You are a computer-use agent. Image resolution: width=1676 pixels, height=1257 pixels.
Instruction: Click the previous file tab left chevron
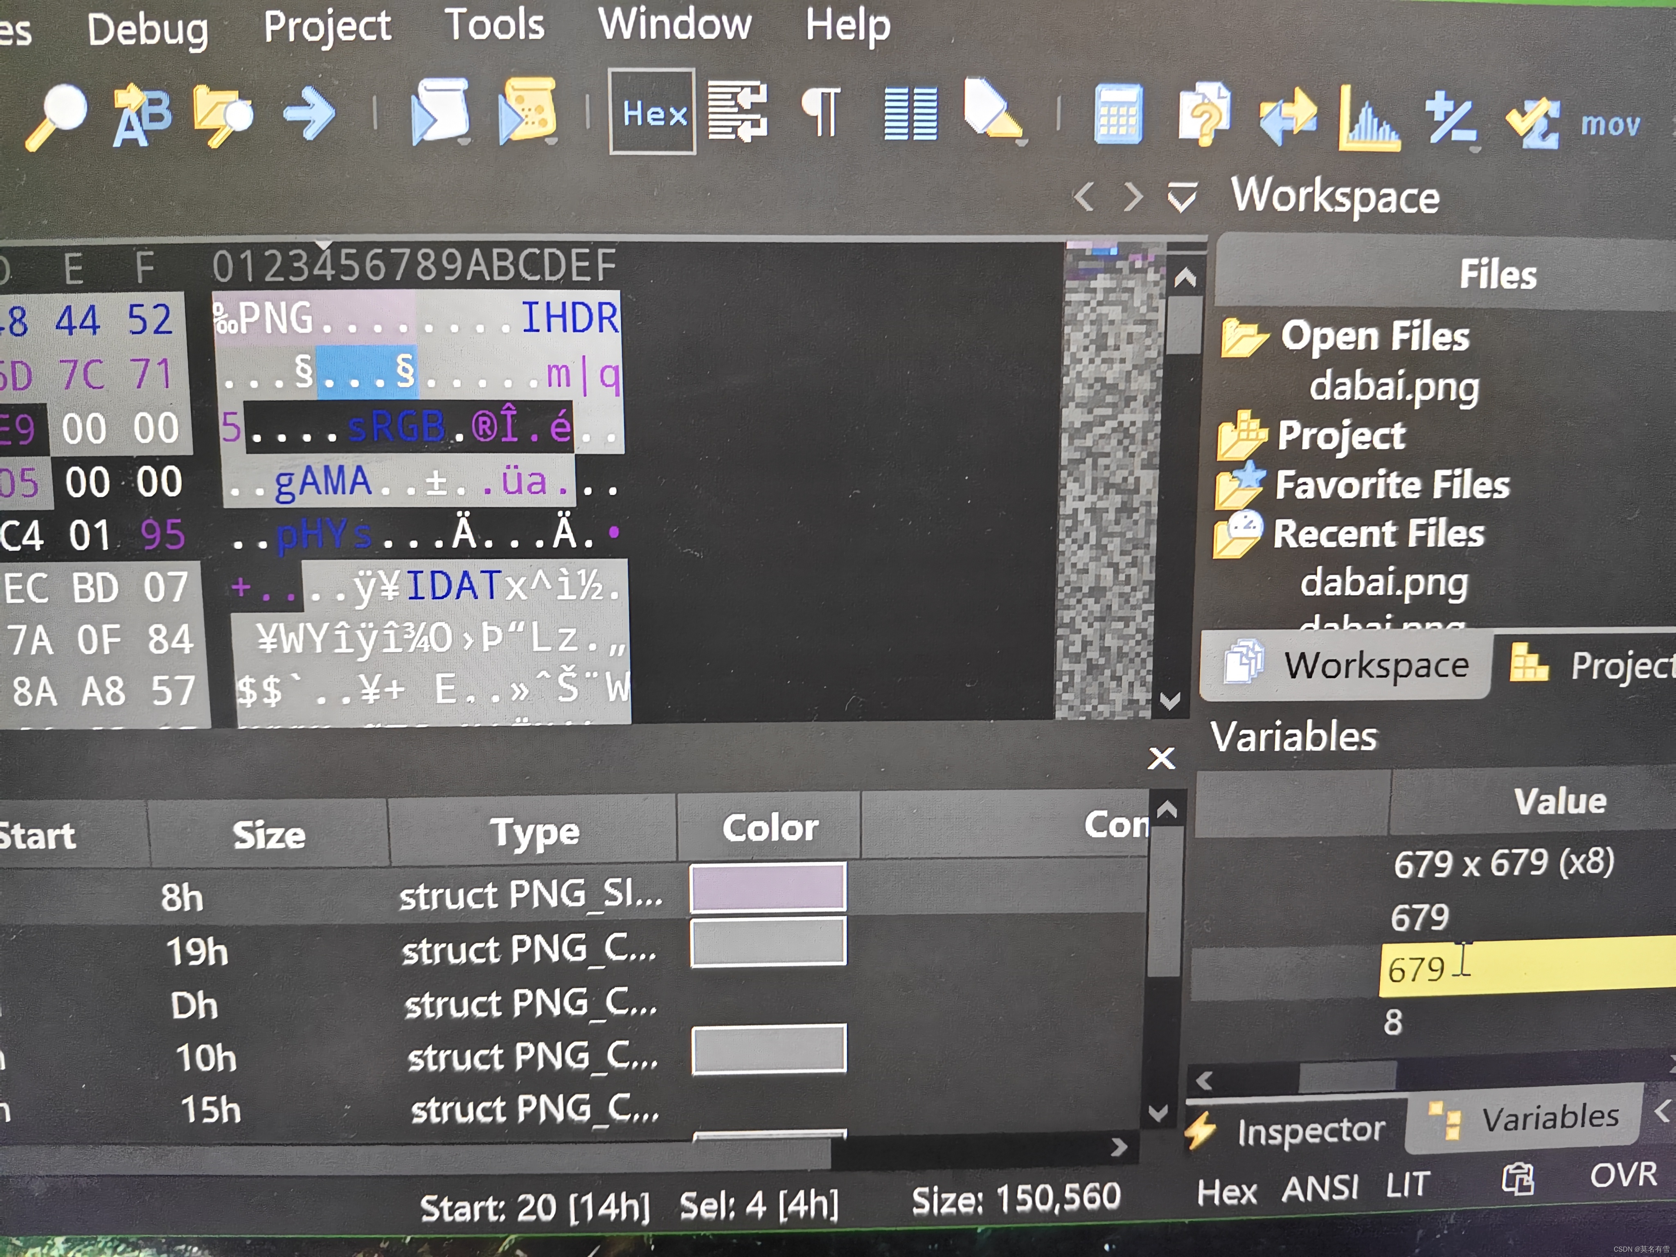pyautogui.click(x=1084, y=197)
